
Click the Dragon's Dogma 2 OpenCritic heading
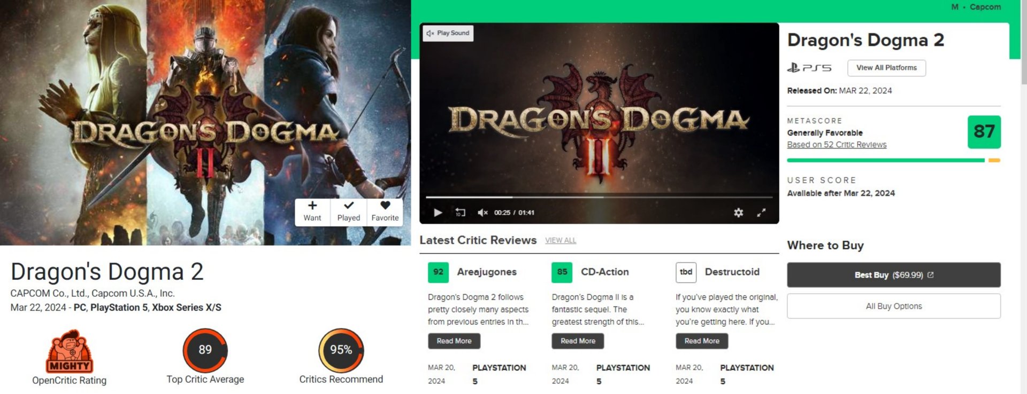(107, 272)
